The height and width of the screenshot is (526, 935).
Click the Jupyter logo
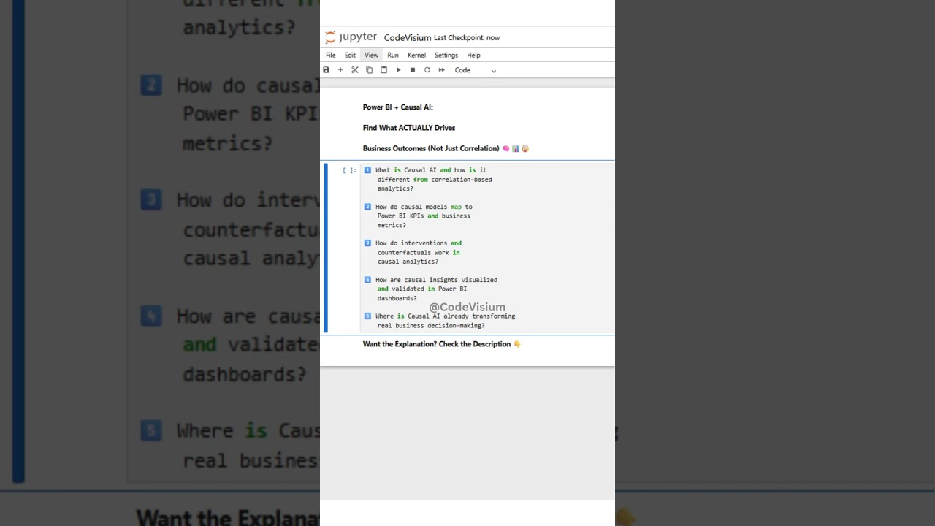coord(351,37)
